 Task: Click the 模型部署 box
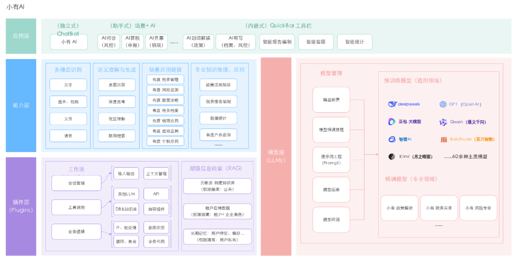coord(331,100)
